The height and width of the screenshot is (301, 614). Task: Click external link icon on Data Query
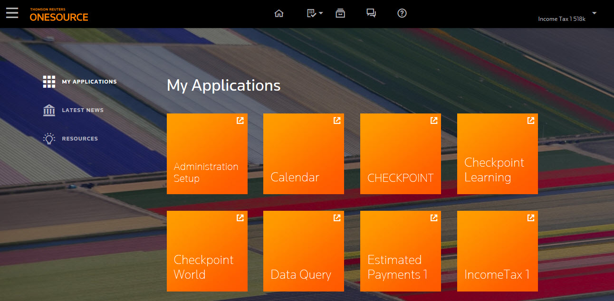point(337,218)
